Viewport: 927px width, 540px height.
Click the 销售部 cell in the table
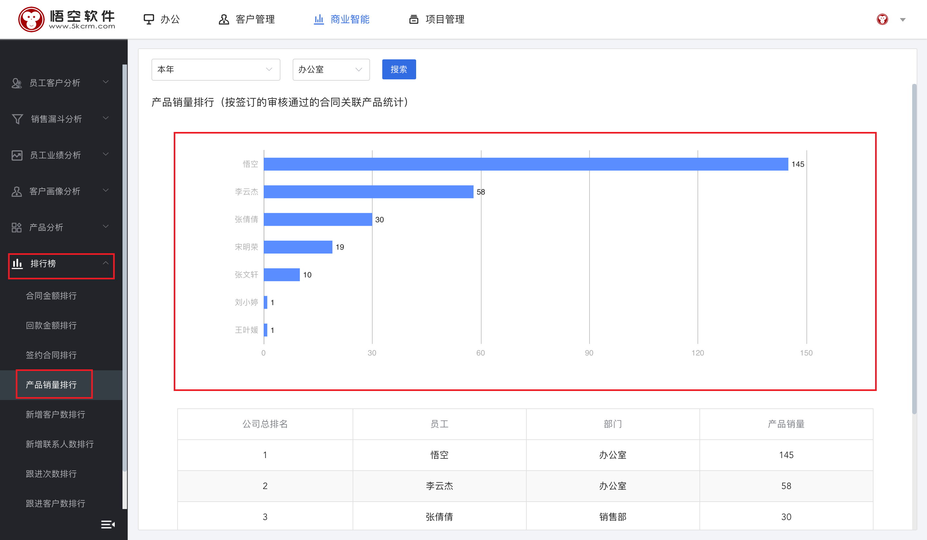coord(612,517)
